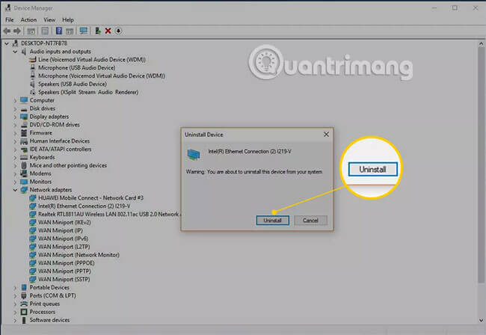Viewport: 486px width, 335px height.
Task: Click the Microphone (USB Audio Device) icon
Action: pyautogui.click(x=33, y=67)
